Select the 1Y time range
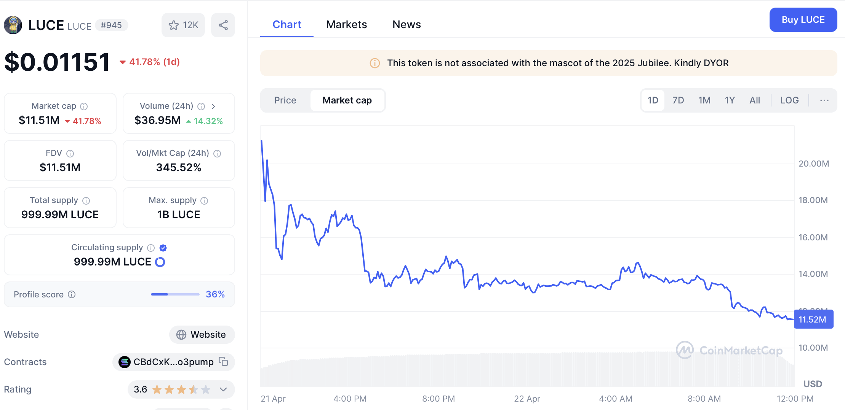 tap(730, 100)
